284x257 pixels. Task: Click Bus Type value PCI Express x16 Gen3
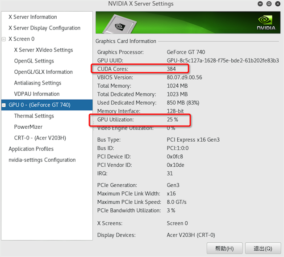click(193, 140)
